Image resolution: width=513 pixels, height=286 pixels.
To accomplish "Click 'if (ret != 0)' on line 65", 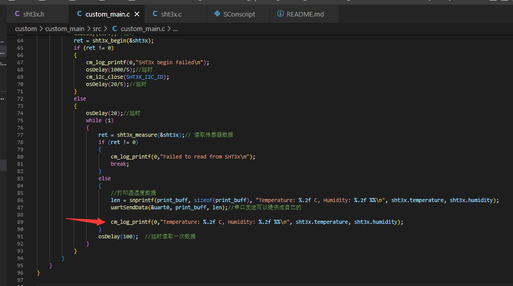I will pyautogui.click(x=93, y=48).
